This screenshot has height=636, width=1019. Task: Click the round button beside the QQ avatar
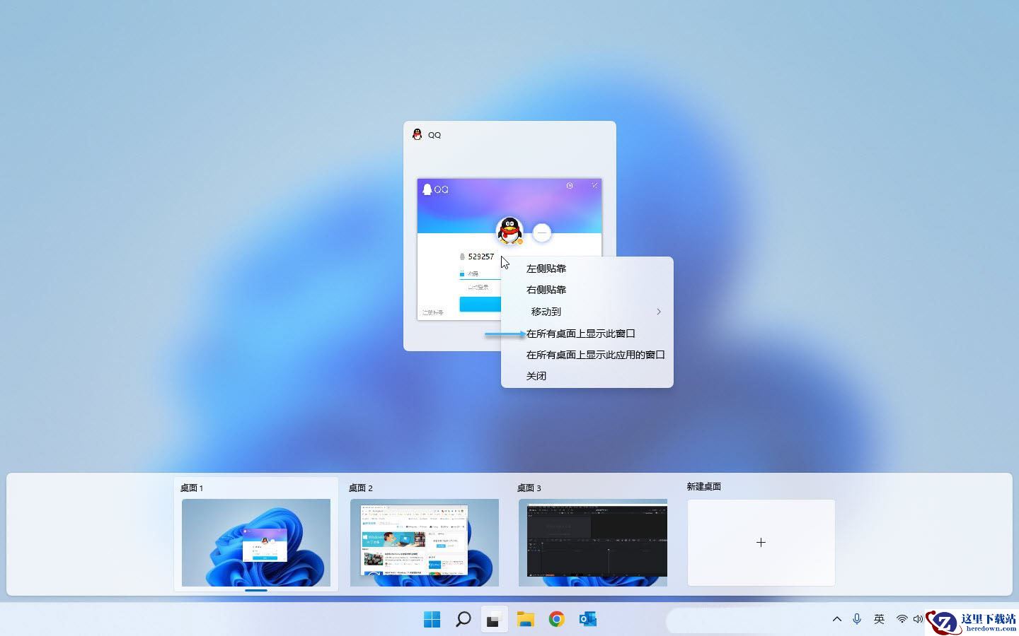(x=542, y=232)
